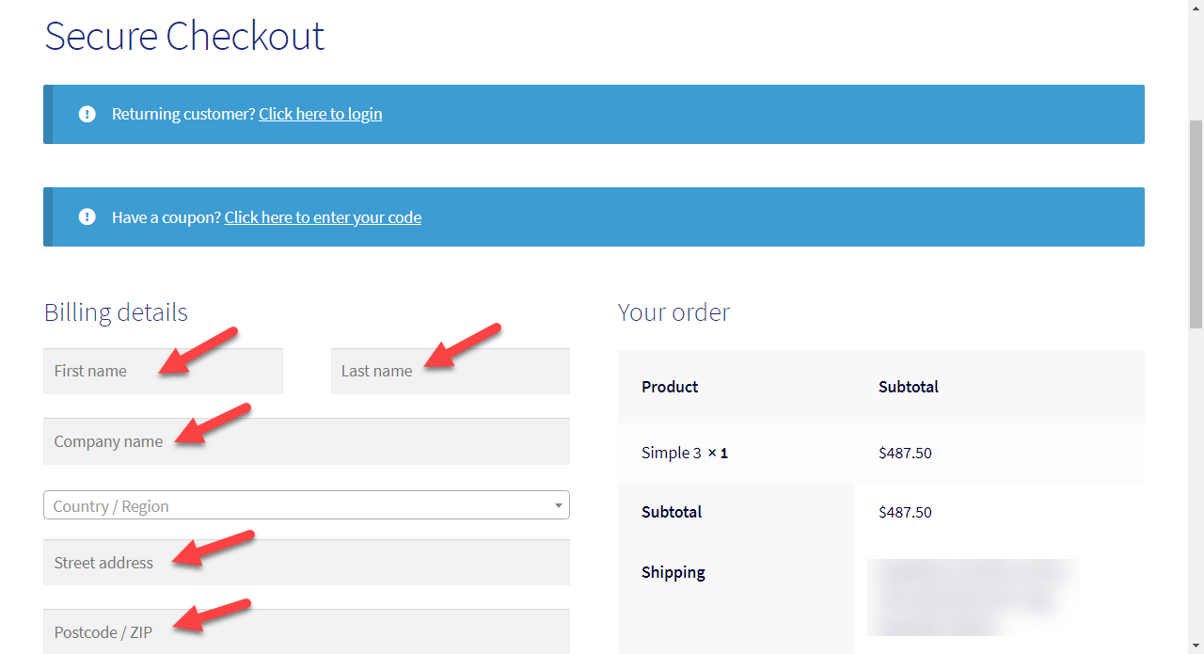Click the exclamation icon beside Have a coupon
1204x654 pixels.
tap(87, 217)
